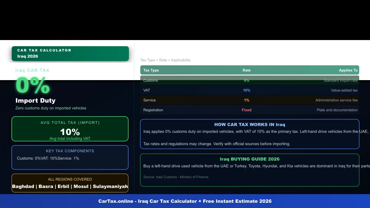Click the 10% average total tax value
The width and height of the screenshot is (370, 208).
[70, 132]
